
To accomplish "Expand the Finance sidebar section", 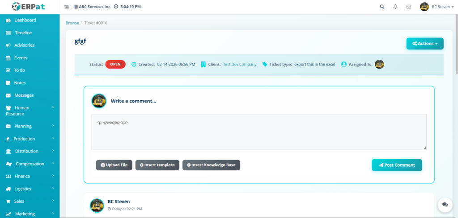I will point(30,176).
